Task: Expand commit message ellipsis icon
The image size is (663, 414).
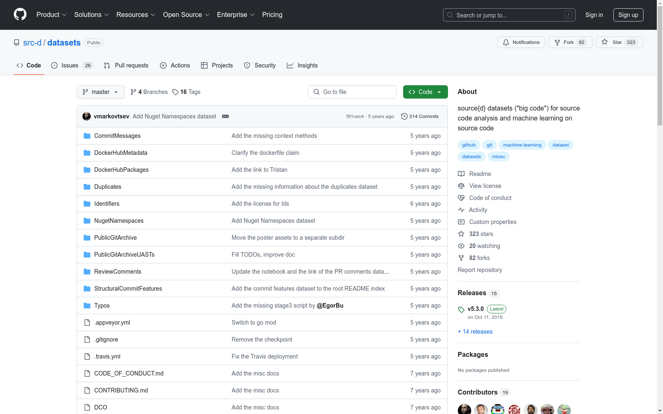Action: tap(225, 116)
